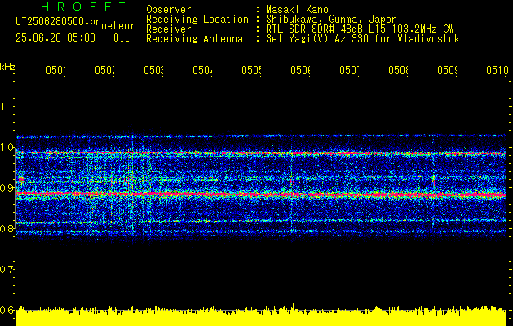Click the 'Observer' field label
This screenshot has width=513, height=326.
click(x=169, y=10)
